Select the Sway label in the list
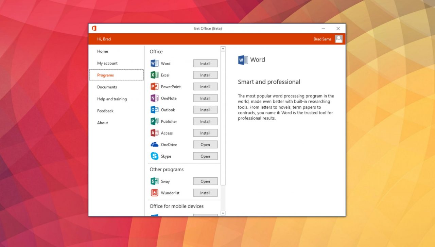 click(165, 181)
